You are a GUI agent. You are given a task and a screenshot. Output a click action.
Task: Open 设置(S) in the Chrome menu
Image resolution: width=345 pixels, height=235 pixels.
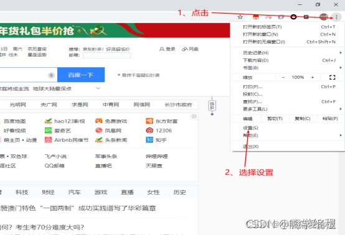pos(287,128)
